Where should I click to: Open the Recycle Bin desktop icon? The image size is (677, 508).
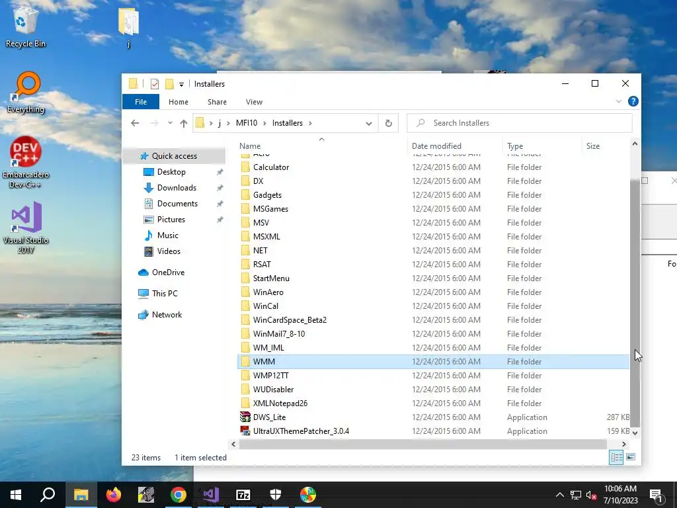26,26
